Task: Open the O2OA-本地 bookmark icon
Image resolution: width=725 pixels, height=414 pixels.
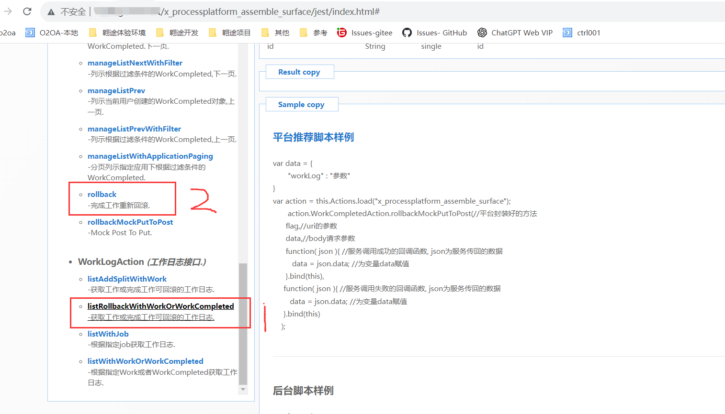Action: point(30,33)
